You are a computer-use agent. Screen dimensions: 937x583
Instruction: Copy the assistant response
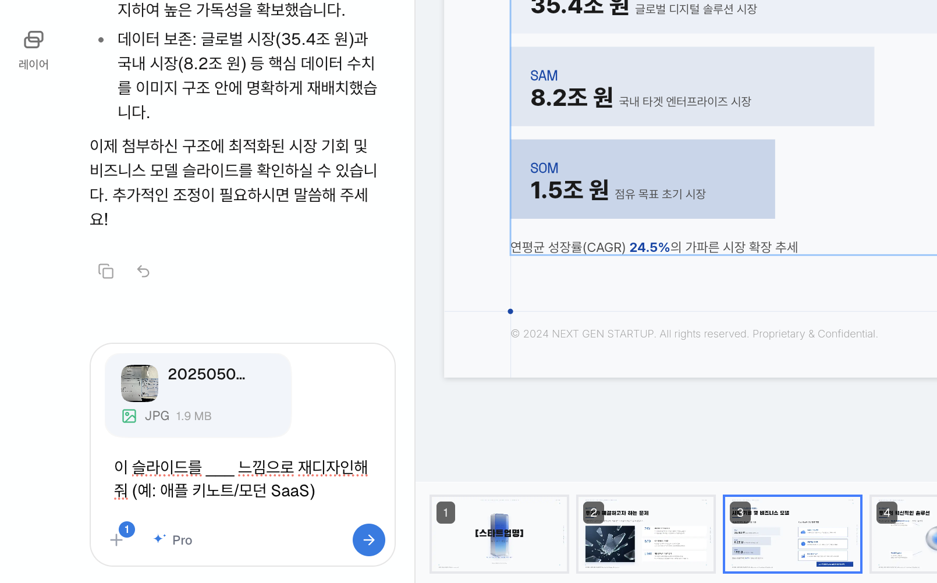106,271
